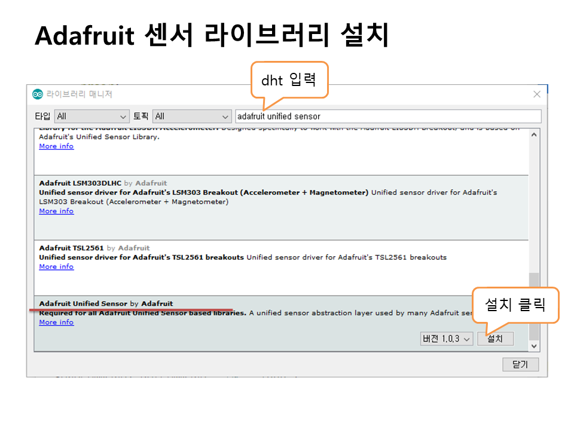Focus the search field containing 'adafruit unified sensor'
Viewport: 574px width, 430px height.
tap(388, 116)
